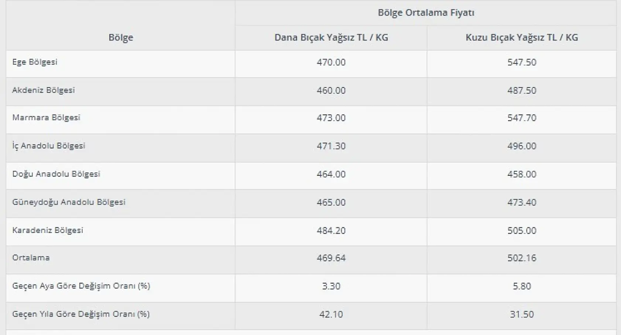621x335 pixels.
Task: Click the Akdeniz Bölgesi row label
Action: point(44,90)
